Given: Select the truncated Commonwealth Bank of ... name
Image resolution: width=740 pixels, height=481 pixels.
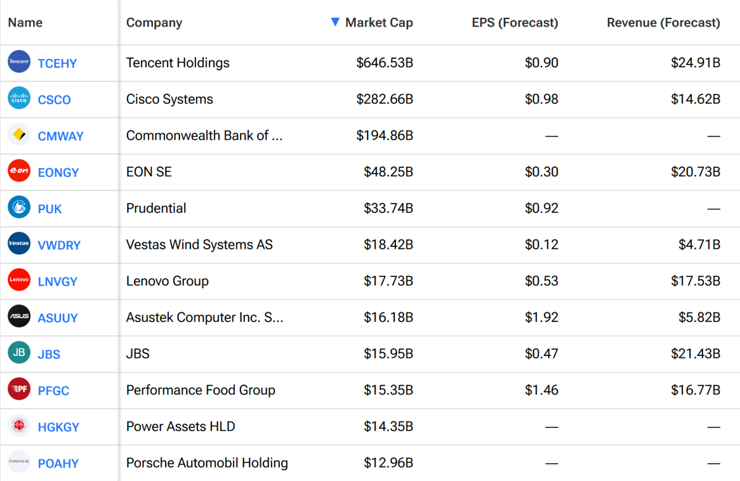Looking at the screenshot, I should point(205,135).
